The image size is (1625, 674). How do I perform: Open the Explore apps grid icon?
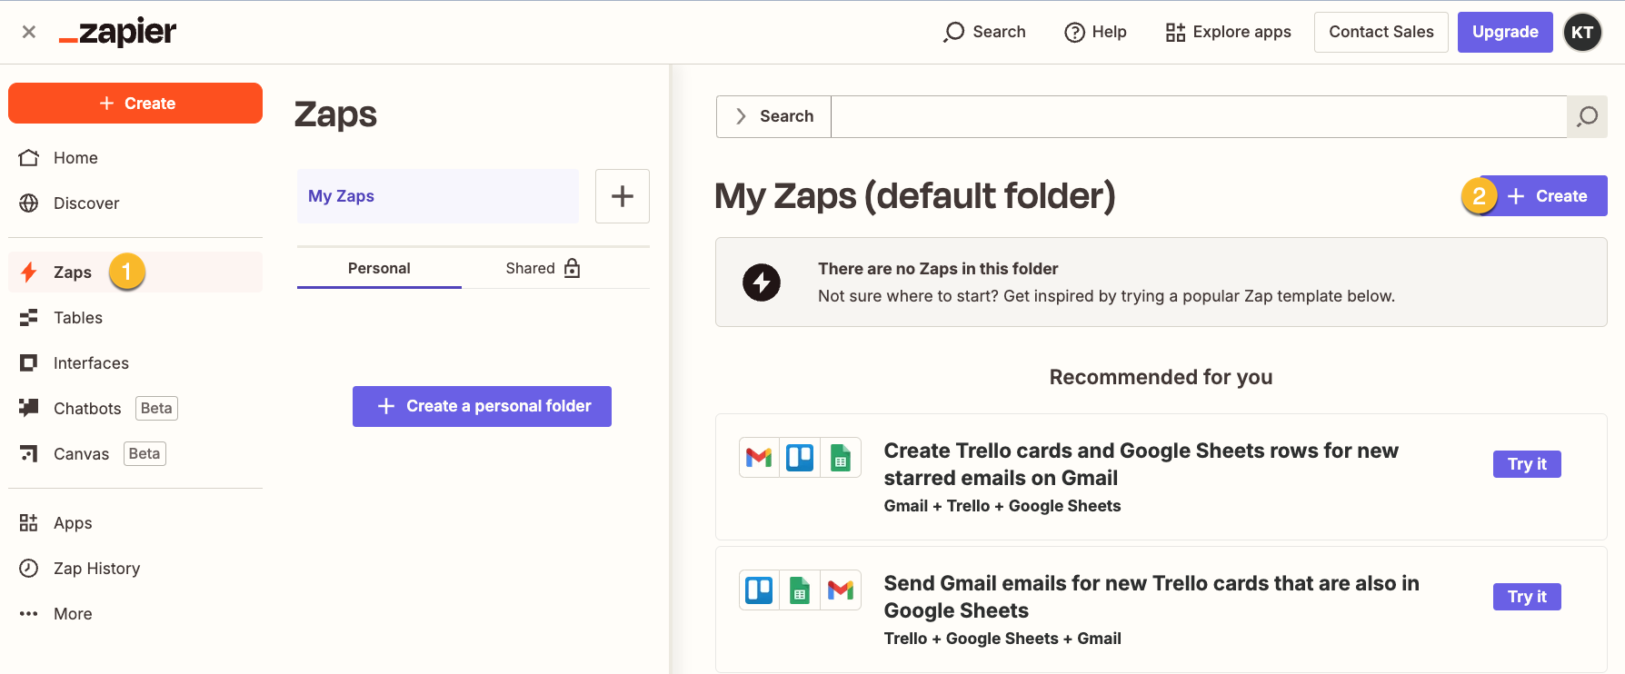coord(1175,32)
